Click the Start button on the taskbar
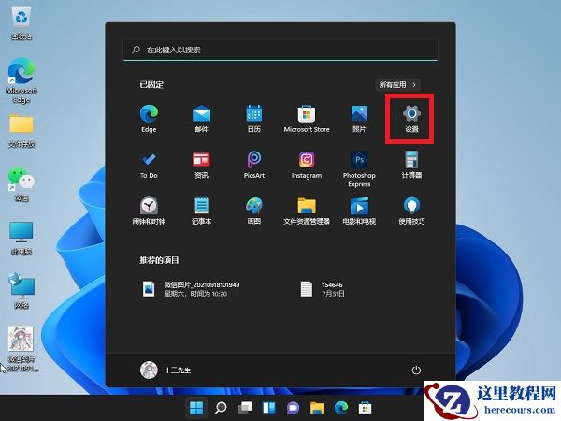561x421 pixels. pos(196,408)
